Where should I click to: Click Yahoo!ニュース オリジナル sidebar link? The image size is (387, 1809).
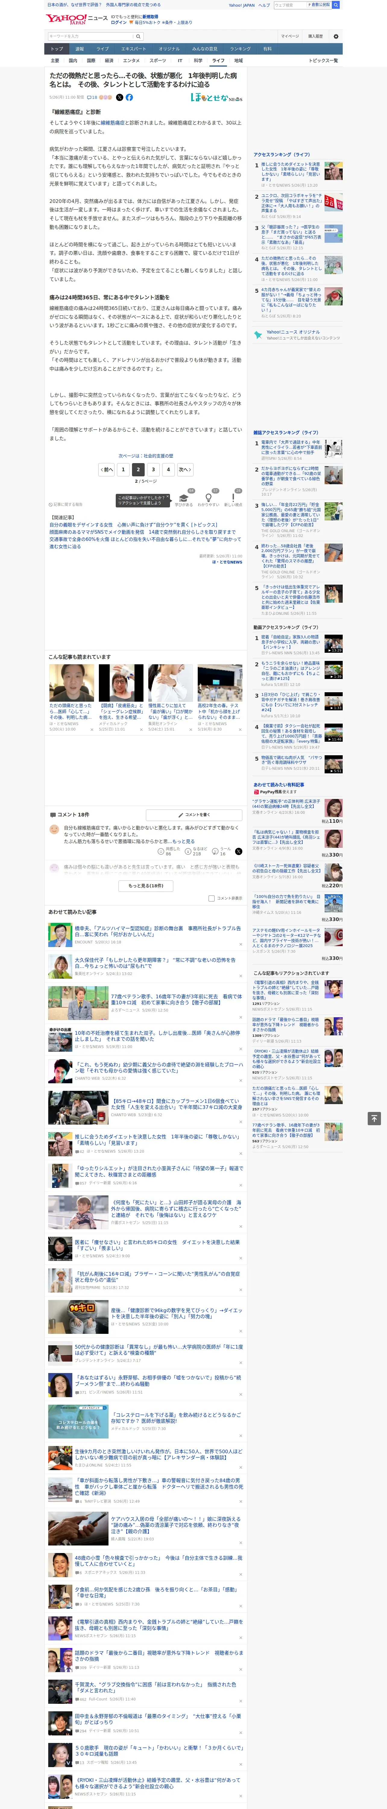click(x=298, y=335)
